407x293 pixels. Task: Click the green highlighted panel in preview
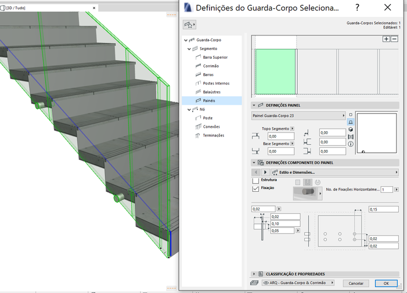pos(276,72)
